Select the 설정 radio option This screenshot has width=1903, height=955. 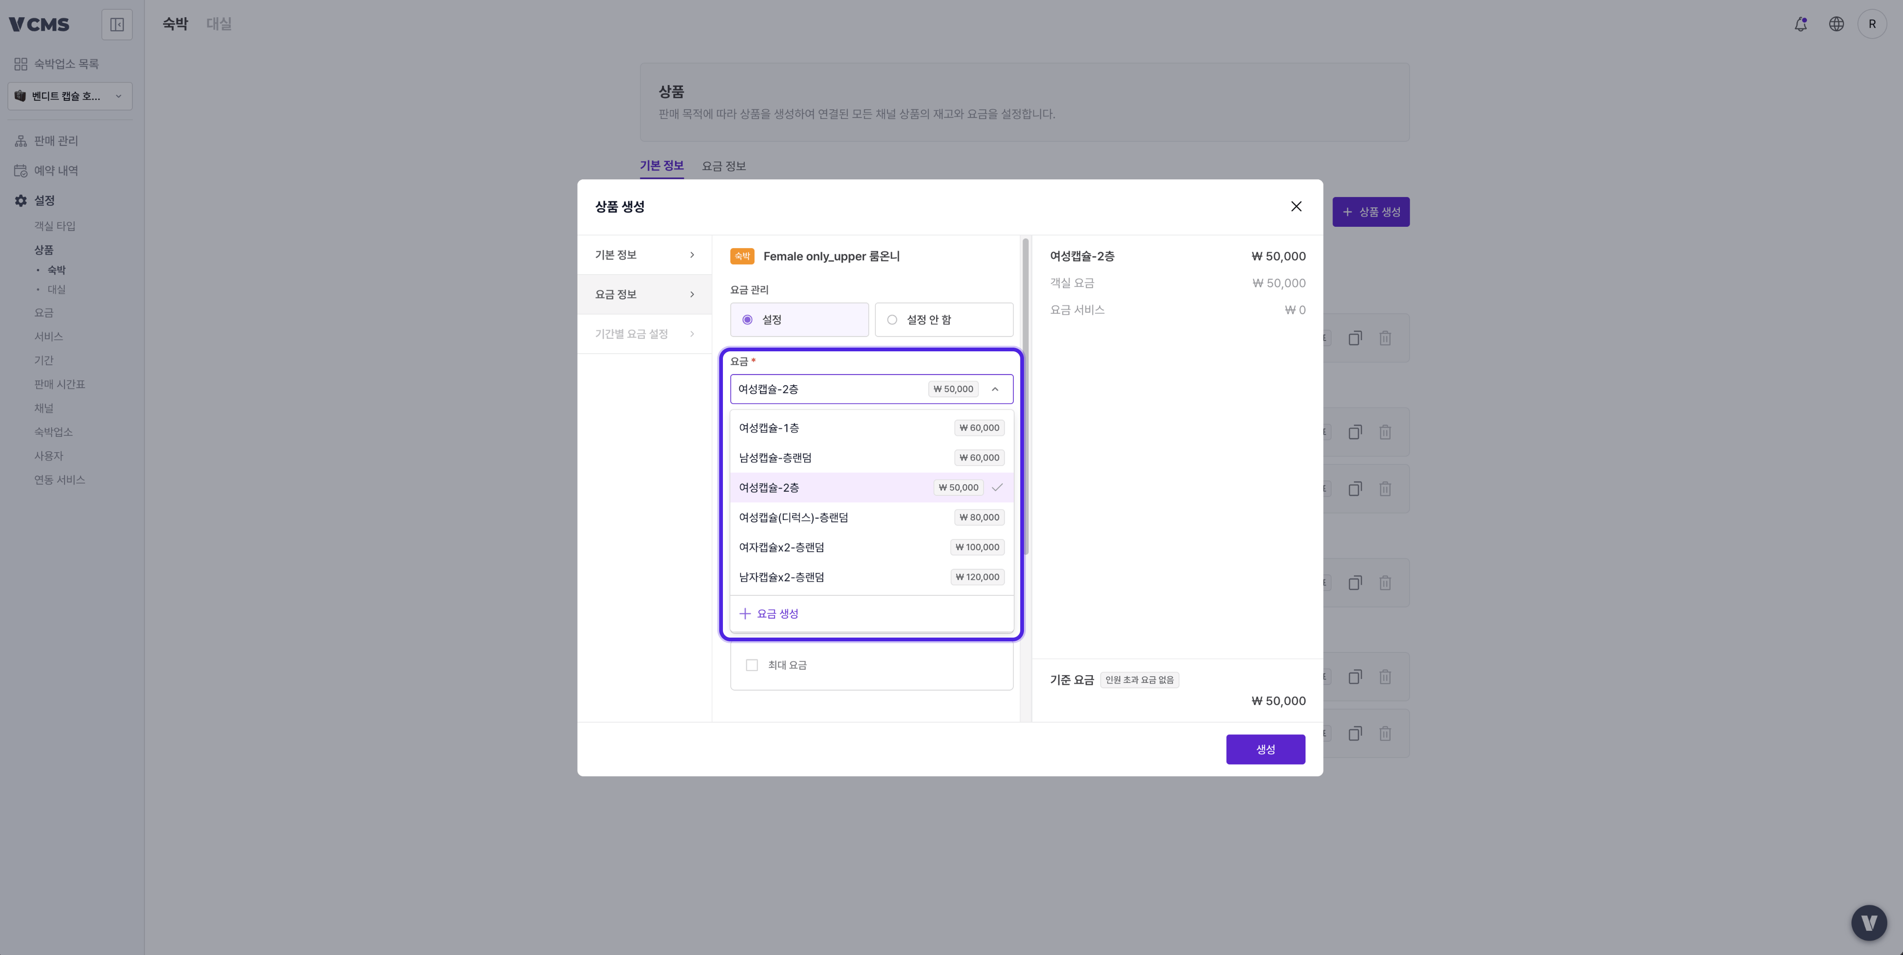[x=799, y=319]
